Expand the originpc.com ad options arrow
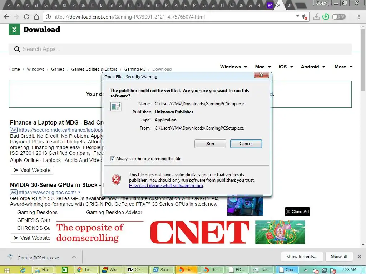 (79, 192)
